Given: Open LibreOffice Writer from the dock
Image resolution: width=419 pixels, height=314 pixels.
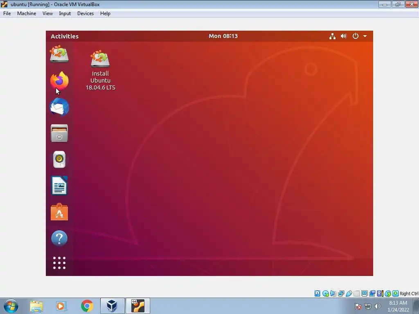Looking at the screenshot, I should pyautogui.click(x=59, y=186).
